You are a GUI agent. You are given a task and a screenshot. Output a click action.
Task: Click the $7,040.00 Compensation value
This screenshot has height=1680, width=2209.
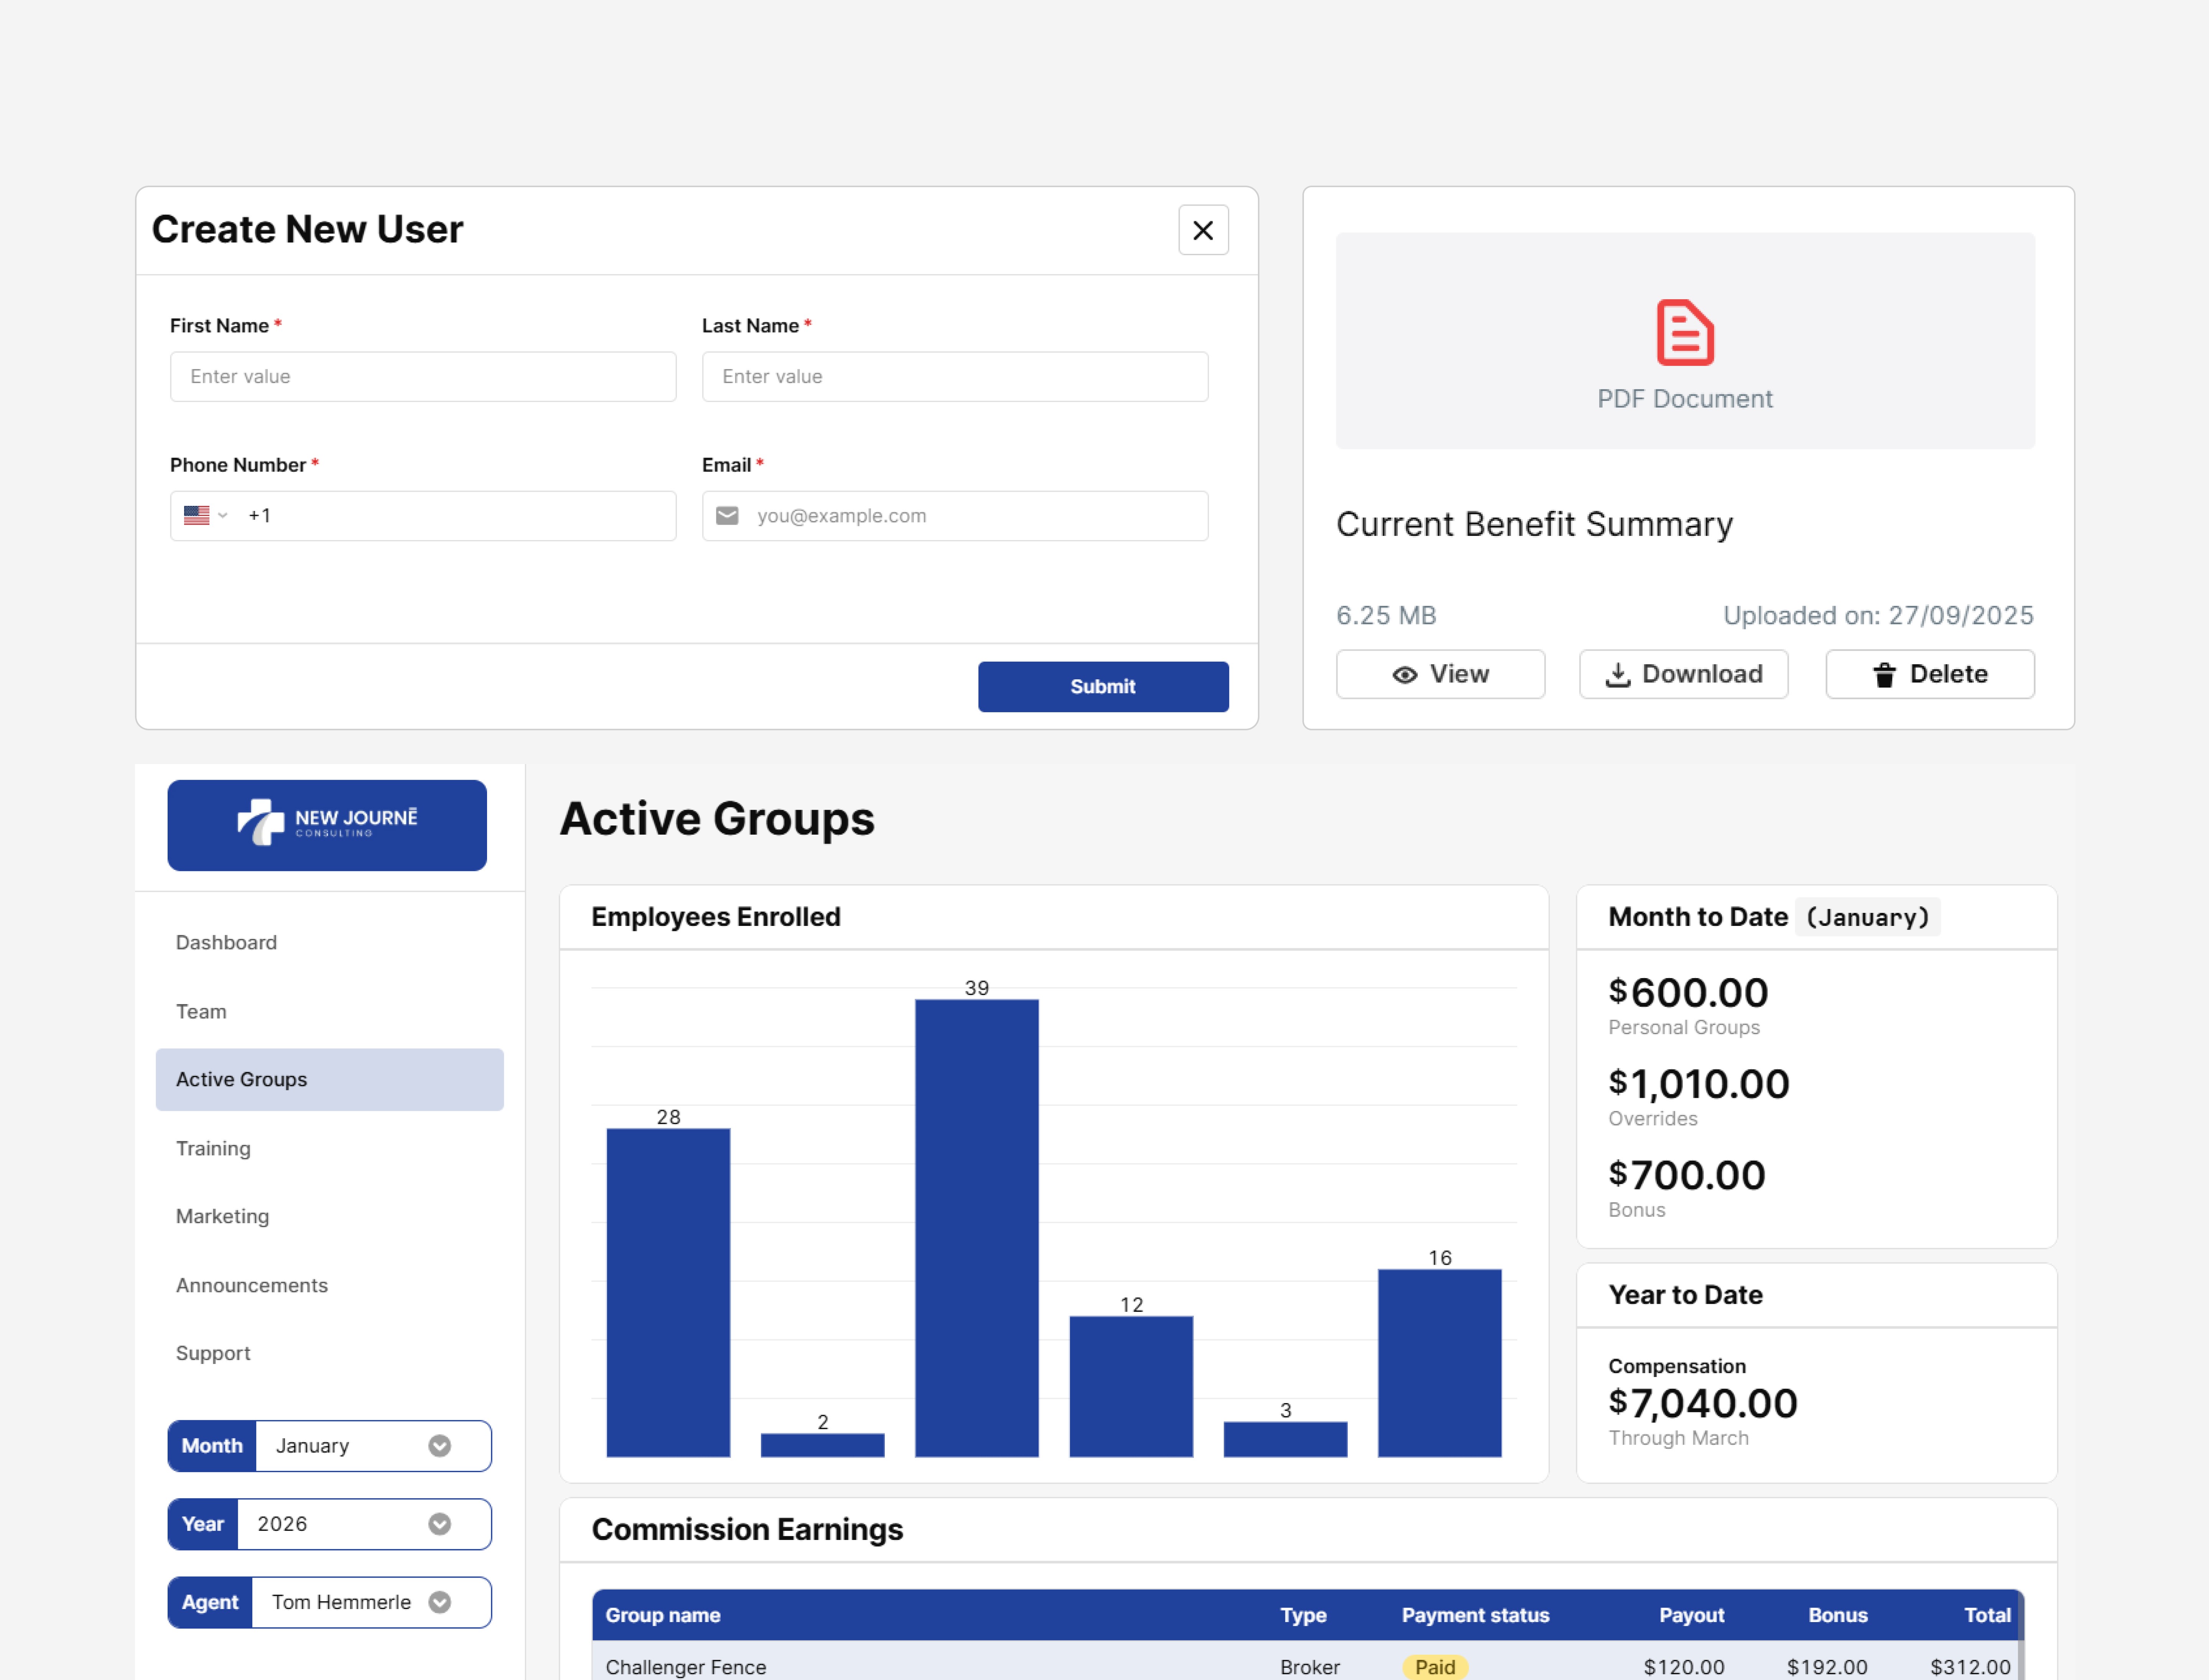coord(1703,1403)
